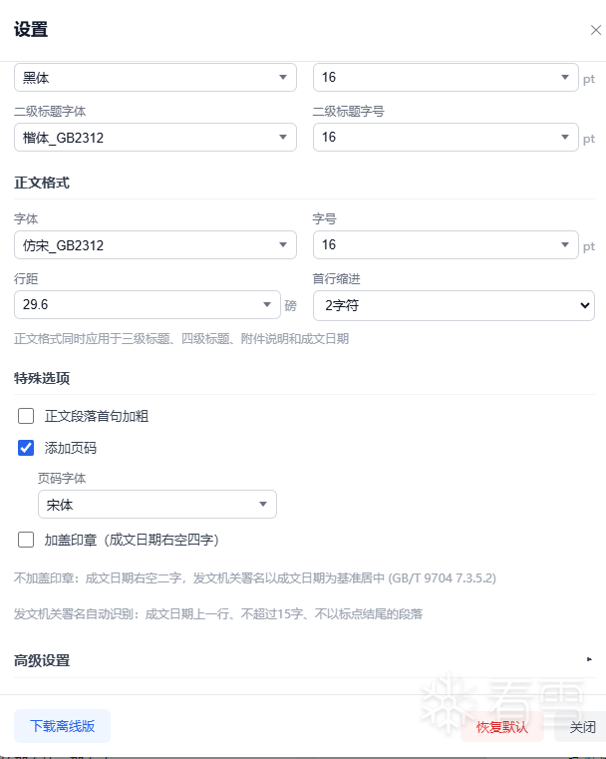Open the 页码字体 宋体 dropdown

click(156, 505)
